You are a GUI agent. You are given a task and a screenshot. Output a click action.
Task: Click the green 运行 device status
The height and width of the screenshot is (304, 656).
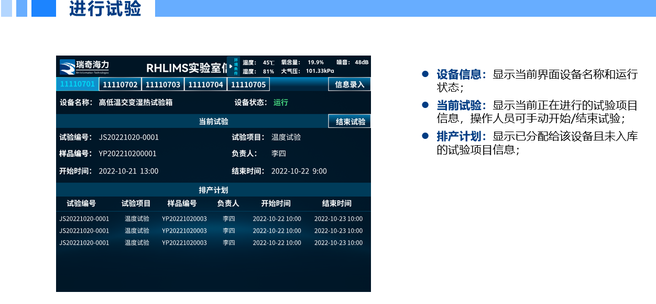pyautogui.click(x=281, y=103)
